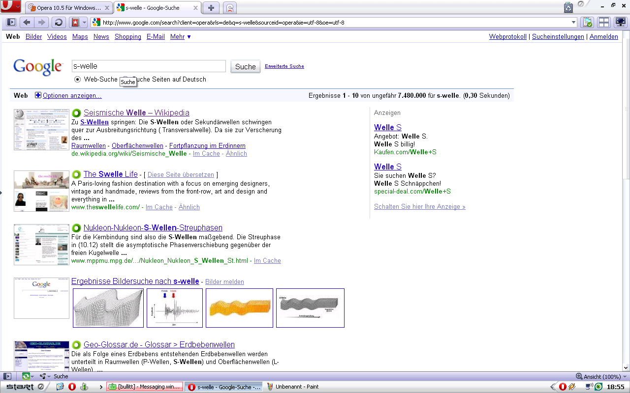Screen dimensions: 630x393
Task: Click the green safety icon beside The Swelle Life
Action: pos(76,174)
